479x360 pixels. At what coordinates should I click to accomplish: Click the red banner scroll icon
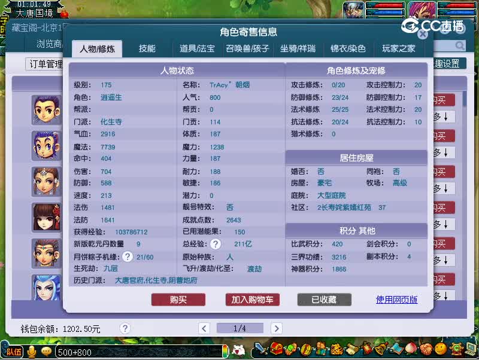(x=366, y=349)
